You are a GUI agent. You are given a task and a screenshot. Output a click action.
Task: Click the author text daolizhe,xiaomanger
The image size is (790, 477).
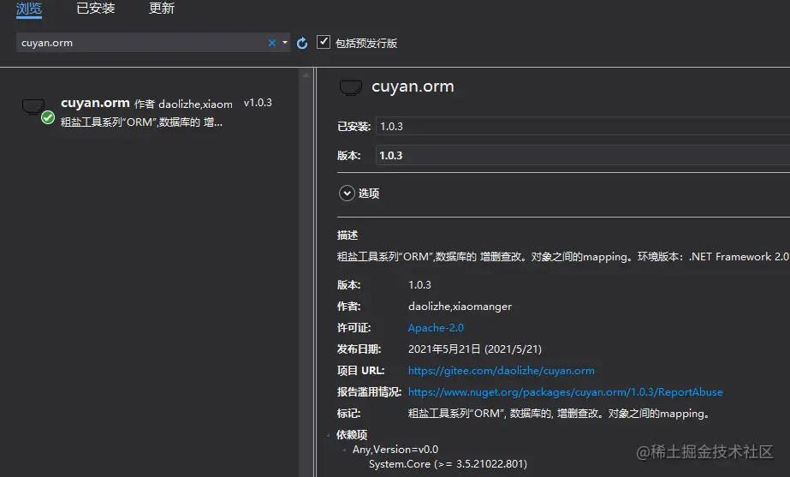[x=460, y=307]
